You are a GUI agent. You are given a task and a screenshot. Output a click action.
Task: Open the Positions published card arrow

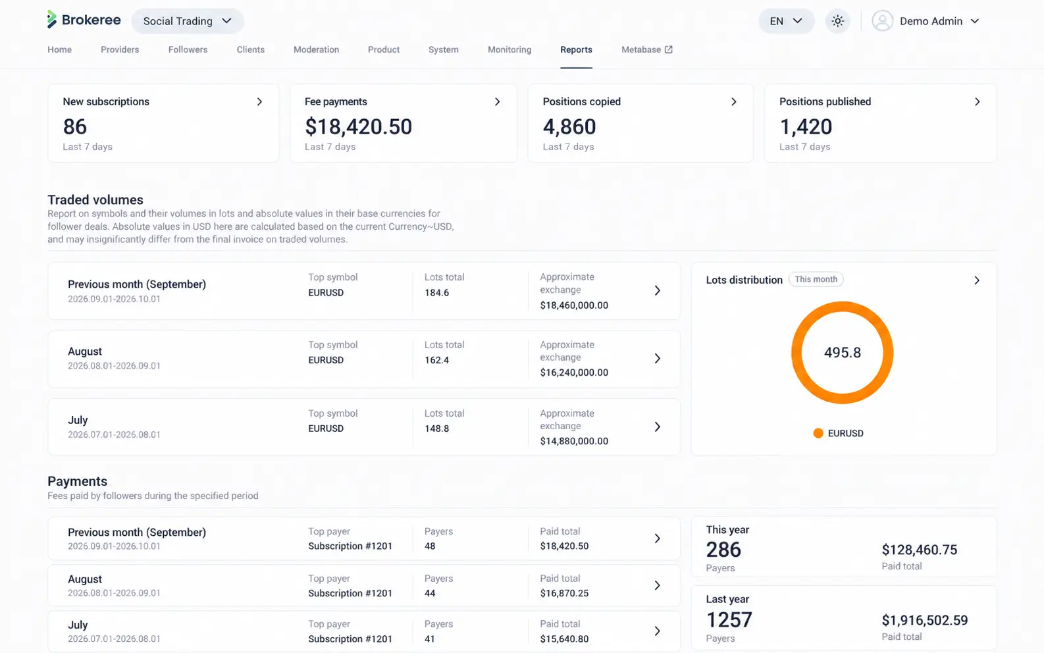tap(977, 101)
